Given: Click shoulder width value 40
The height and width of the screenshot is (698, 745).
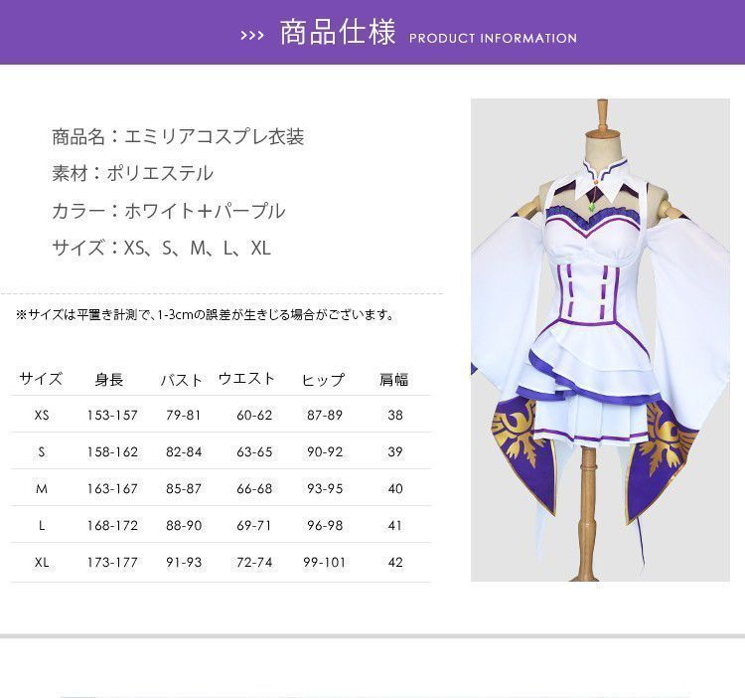Looking at the screenshot, I should point(395,488).
